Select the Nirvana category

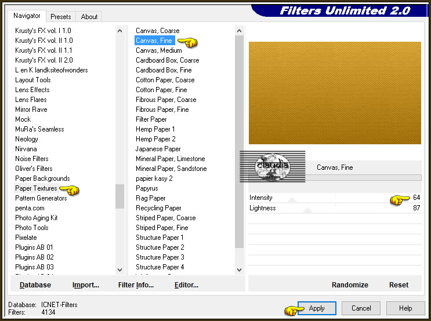pyautogui.click(x=26, y=149)
